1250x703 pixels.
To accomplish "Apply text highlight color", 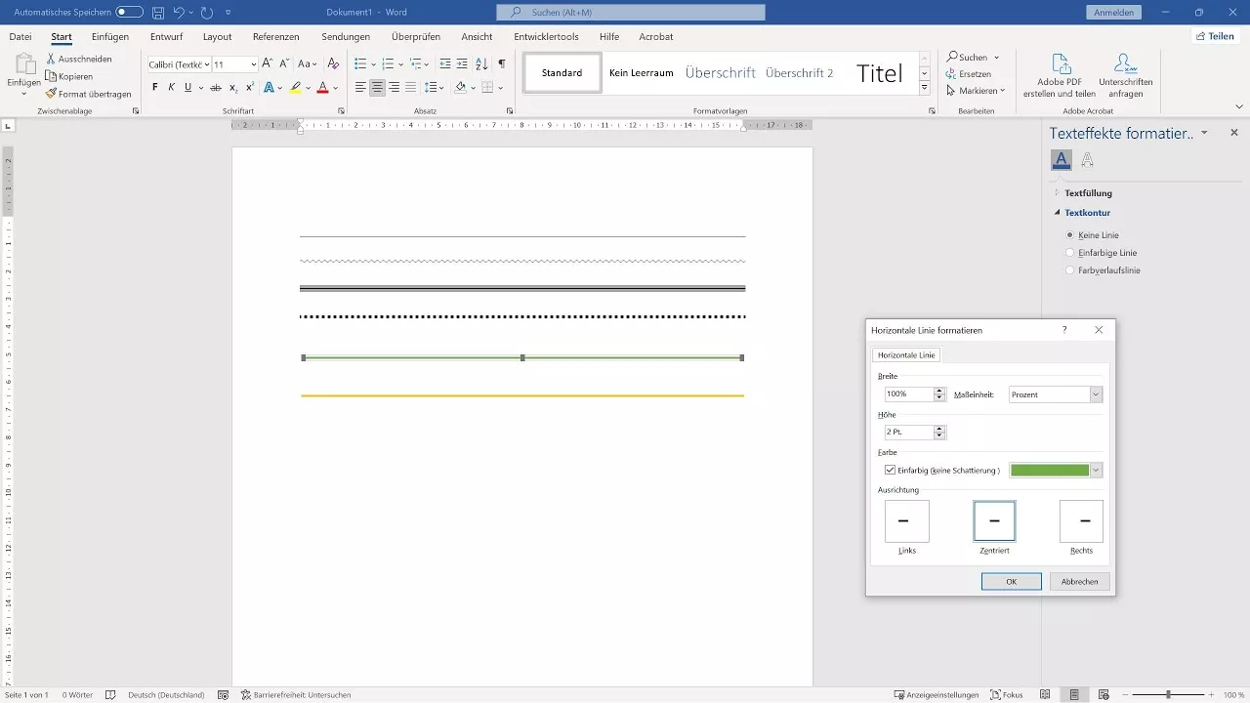I will (293, 87).
